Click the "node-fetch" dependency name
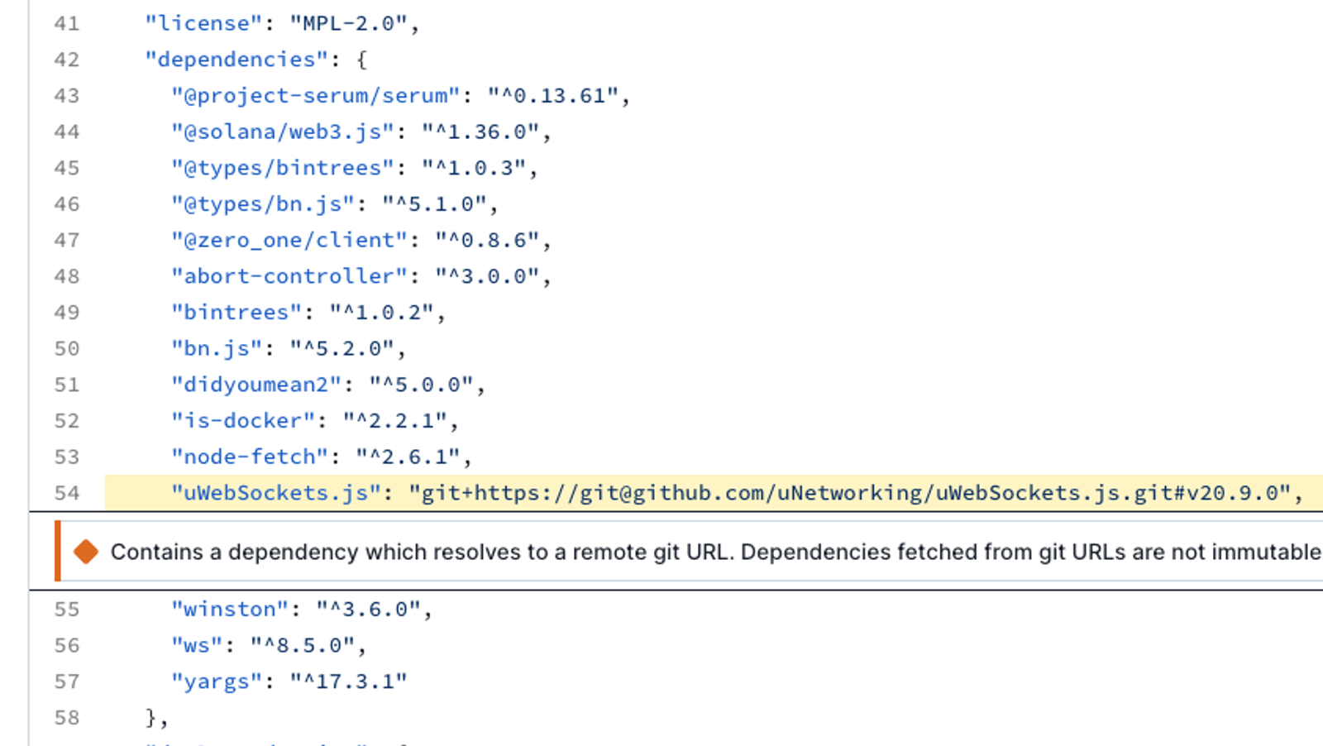This screenshot has width=1323, height=746. tap(250, 457)
